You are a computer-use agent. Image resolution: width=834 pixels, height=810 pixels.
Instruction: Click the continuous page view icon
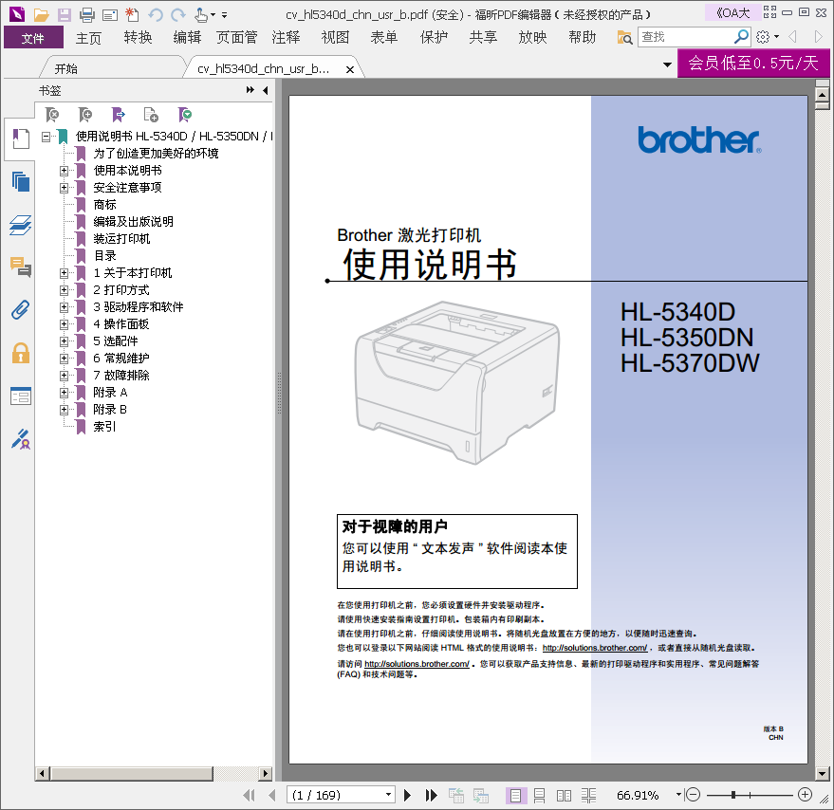click(x=539, y=795)
